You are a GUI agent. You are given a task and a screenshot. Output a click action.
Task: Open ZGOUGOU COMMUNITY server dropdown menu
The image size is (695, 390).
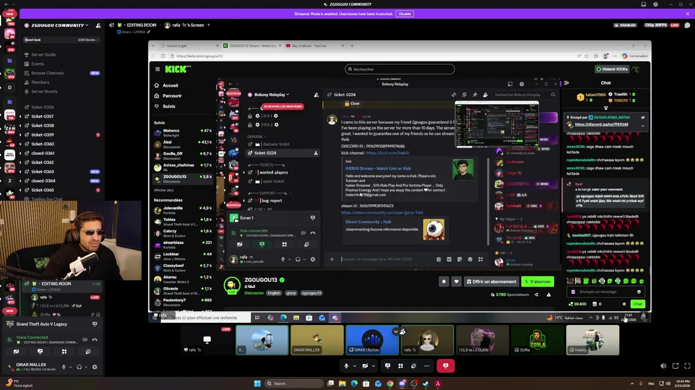click(60, 25)
